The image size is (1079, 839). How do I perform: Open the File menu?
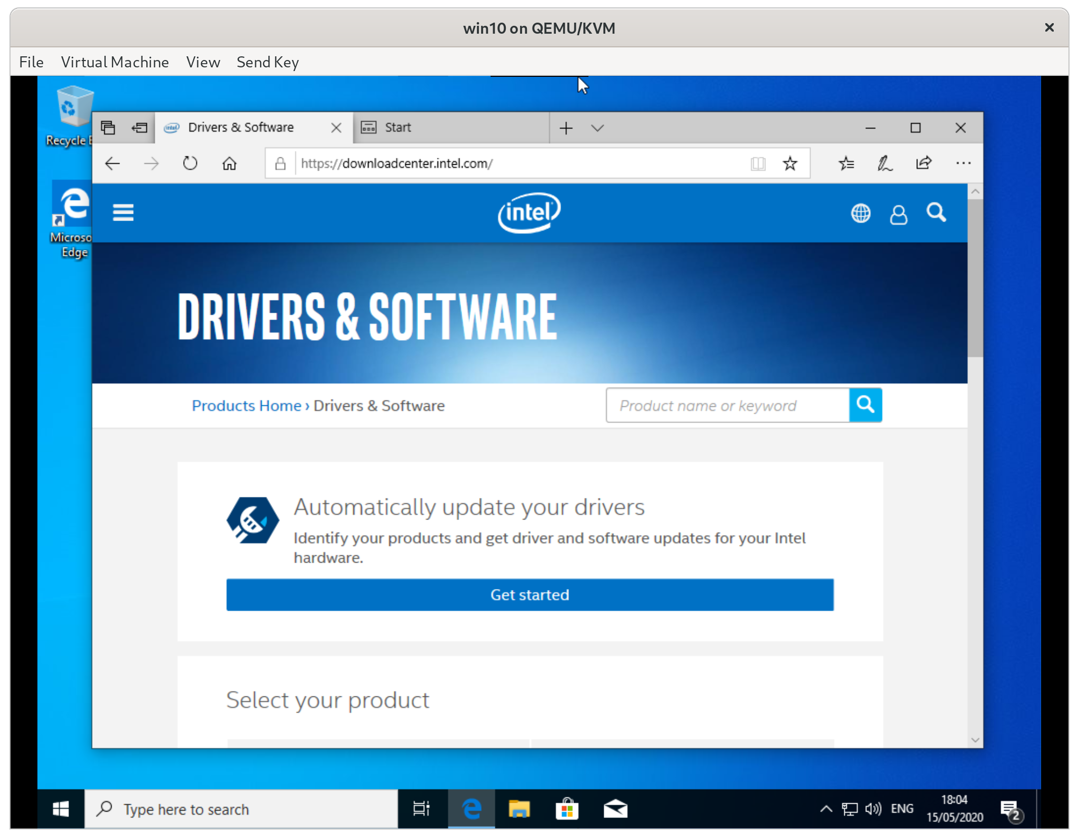pos(31,62)
